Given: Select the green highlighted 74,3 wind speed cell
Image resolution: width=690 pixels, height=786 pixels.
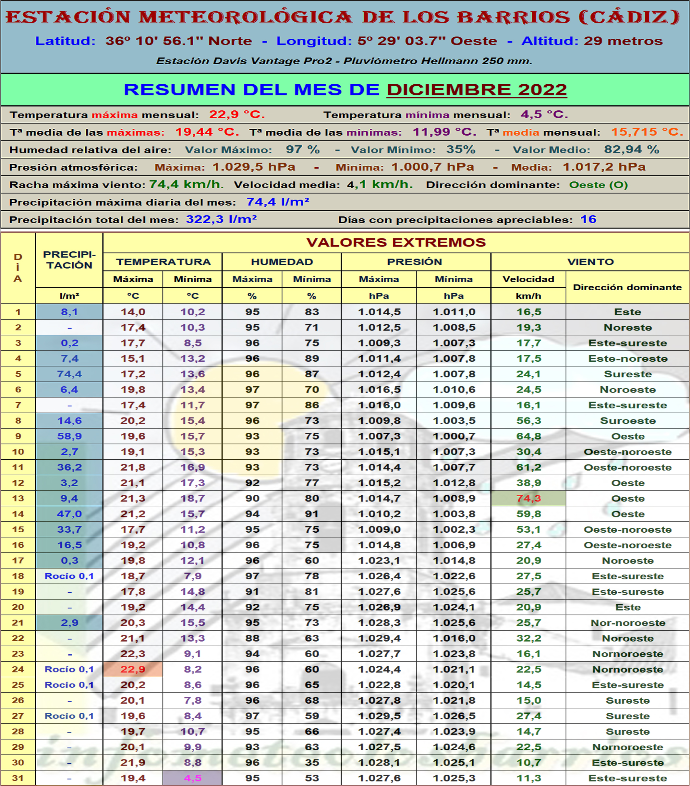Looking at the screenshot, I should tap(528, 498).
